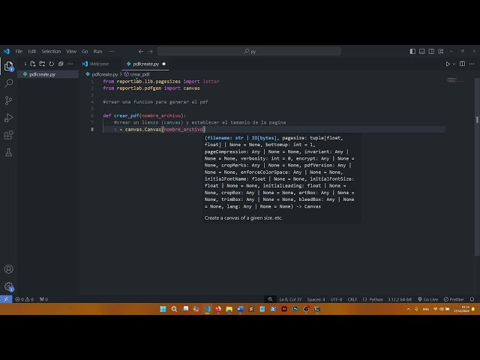The image size is (480, 360).
Task: Click the editor vertical scrollbar
Action: [477, 166]
